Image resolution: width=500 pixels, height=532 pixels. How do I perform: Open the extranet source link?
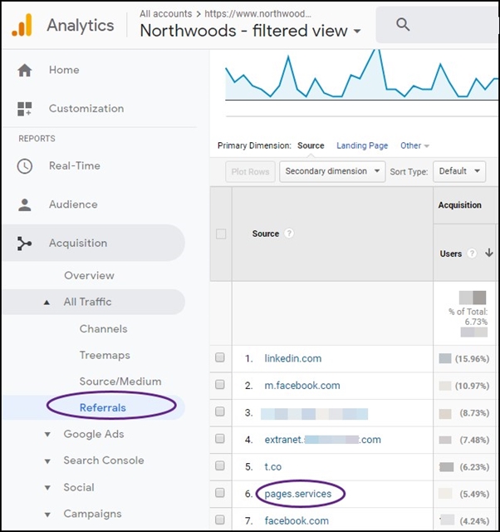pos(323,440)
